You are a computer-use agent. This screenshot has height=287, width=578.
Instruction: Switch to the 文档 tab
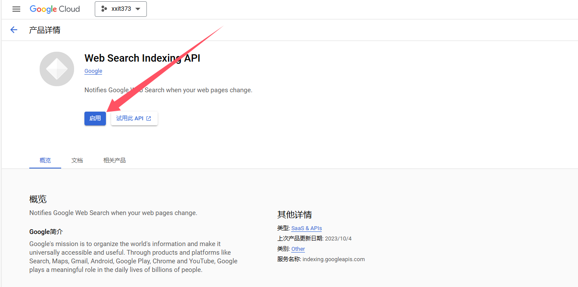[x=77, y=160]
